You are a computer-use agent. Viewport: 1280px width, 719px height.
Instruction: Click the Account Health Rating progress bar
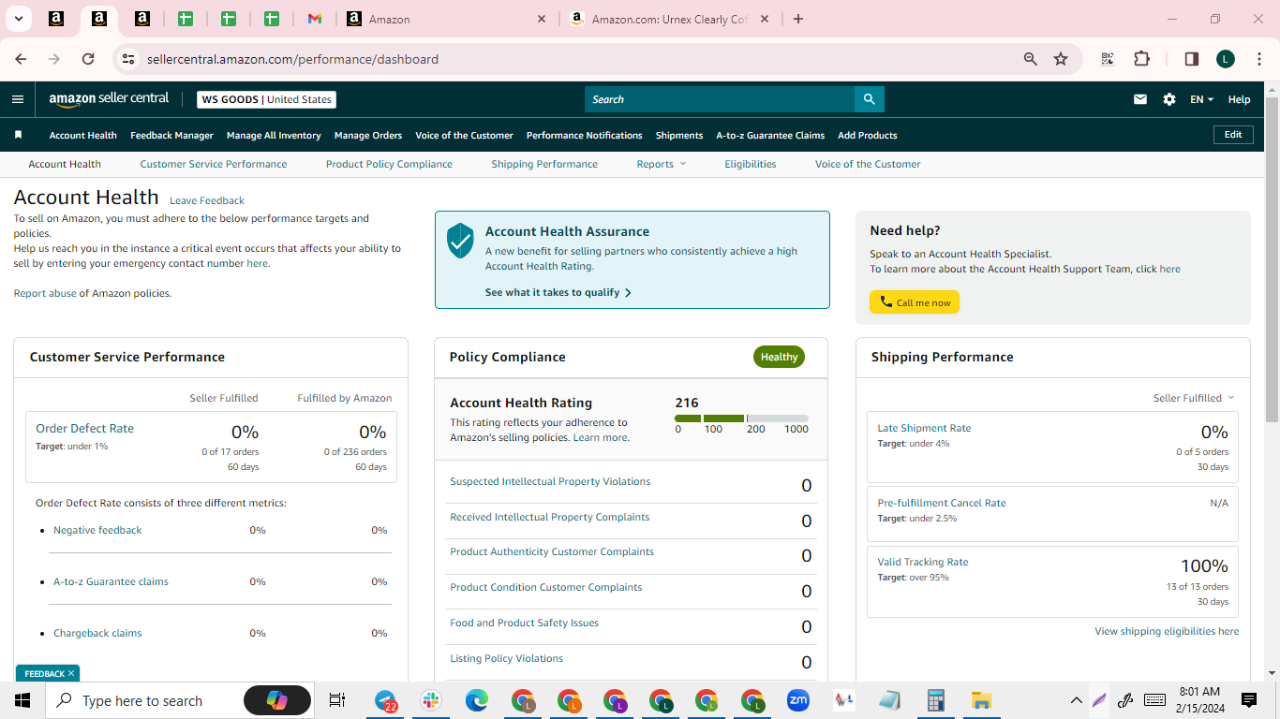click(741, 418)
